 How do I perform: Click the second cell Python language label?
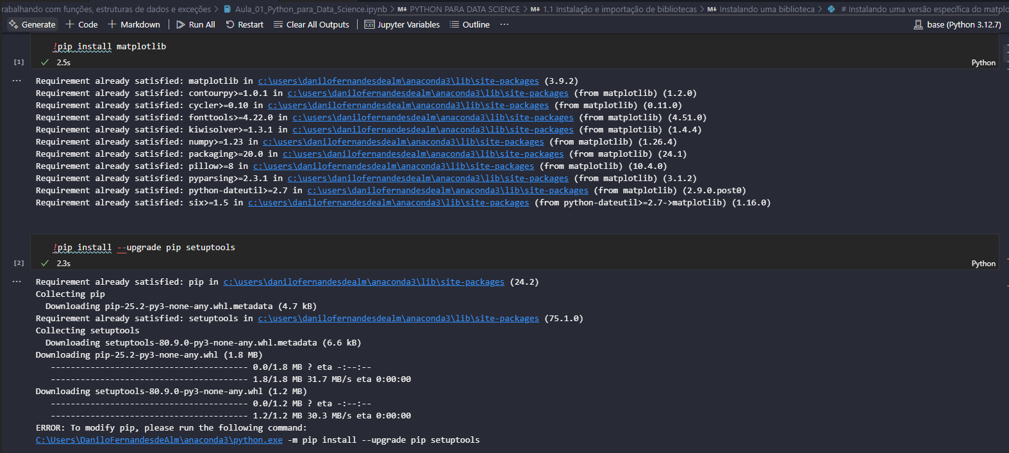[983, 264]
